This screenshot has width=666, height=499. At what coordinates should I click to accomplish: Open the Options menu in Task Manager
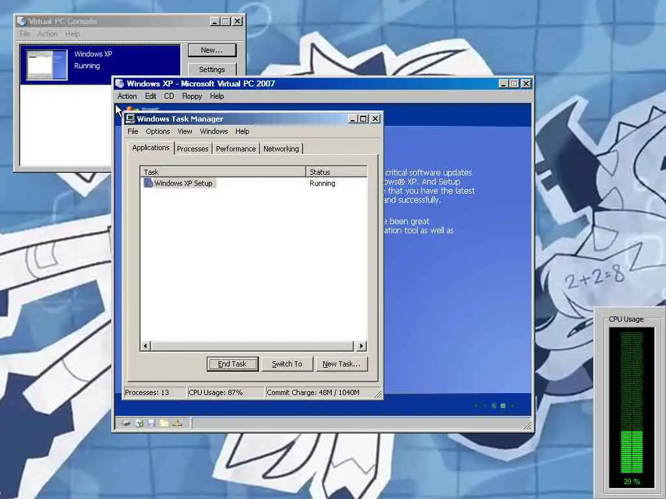click(157, 131)
